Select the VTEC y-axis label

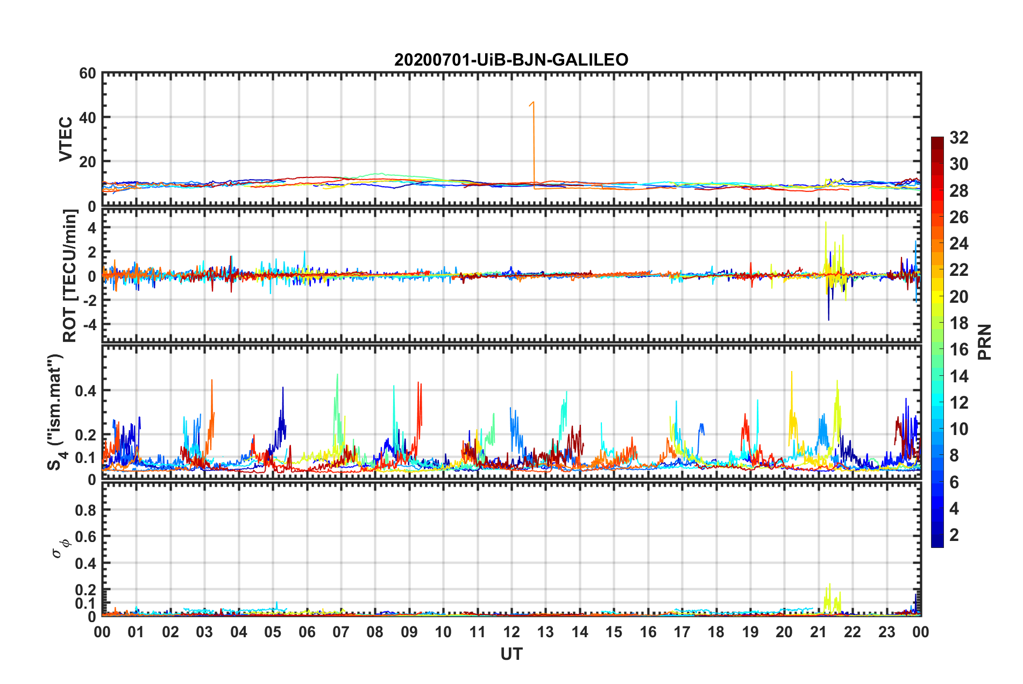[66, 139]
